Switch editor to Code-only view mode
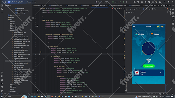The width and height of the screenshot is (175, 98). [x=161, y=6]
